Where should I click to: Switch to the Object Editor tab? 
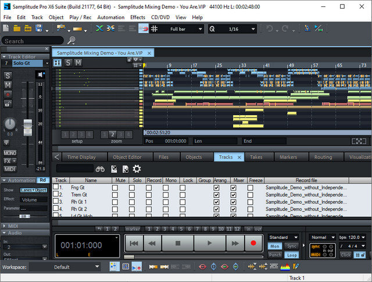click(x=127, y=157)
